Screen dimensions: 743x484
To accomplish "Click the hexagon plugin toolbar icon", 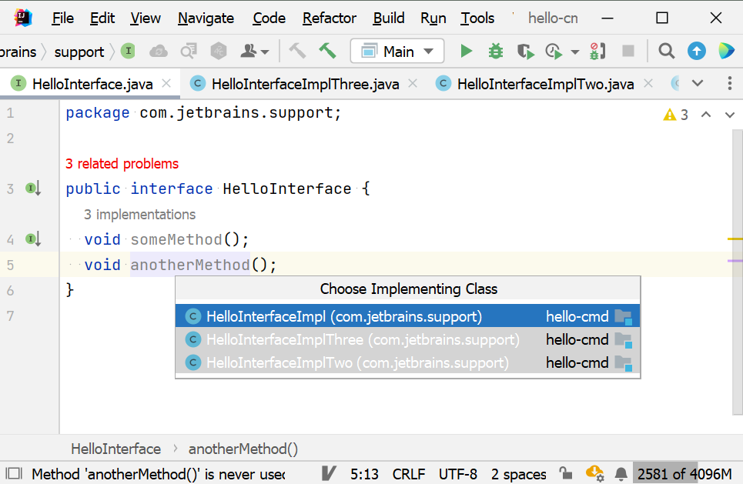I will tap(219, 51).
